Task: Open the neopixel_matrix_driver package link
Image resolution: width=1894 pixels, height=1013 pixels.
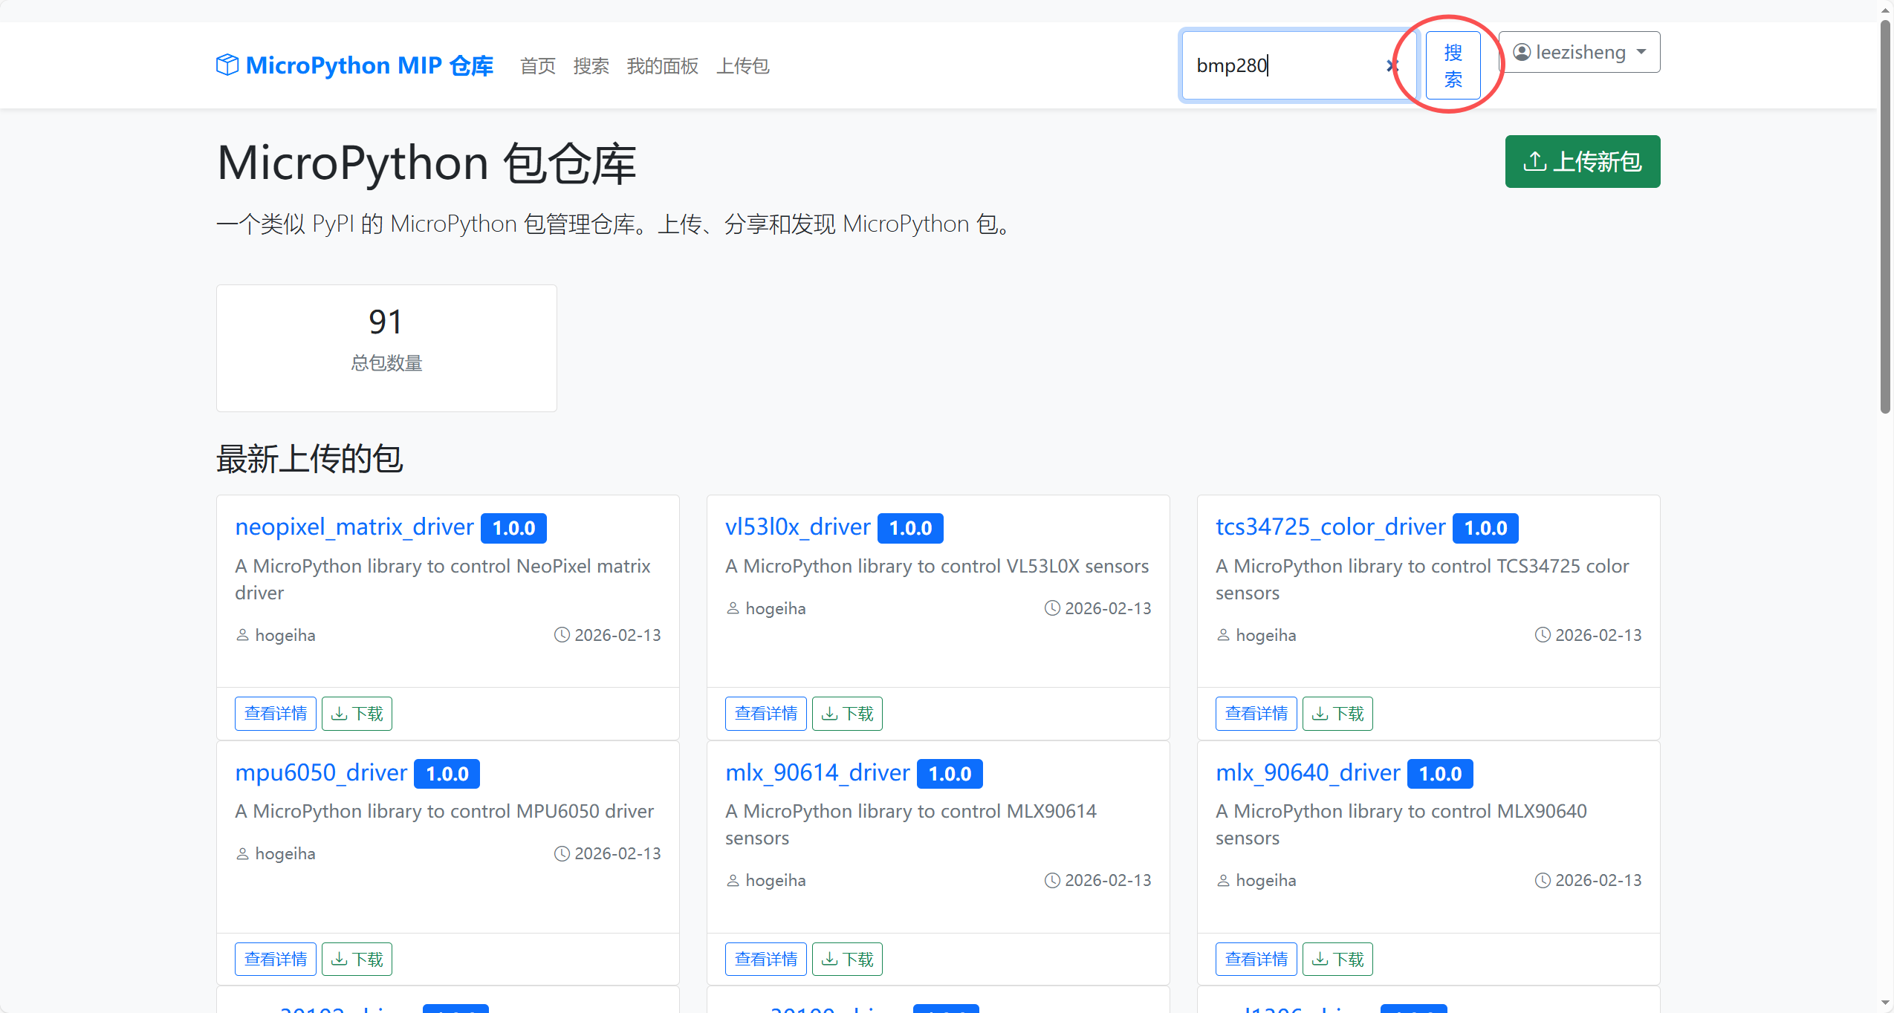Action: (x=354, y=527)
